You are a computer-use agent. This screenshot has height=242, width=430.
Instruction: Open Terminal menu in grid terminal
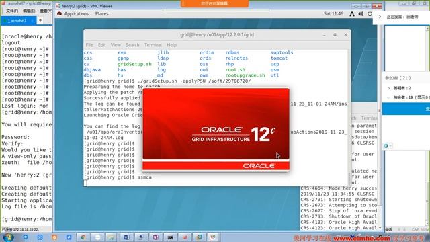click(153, 45)
